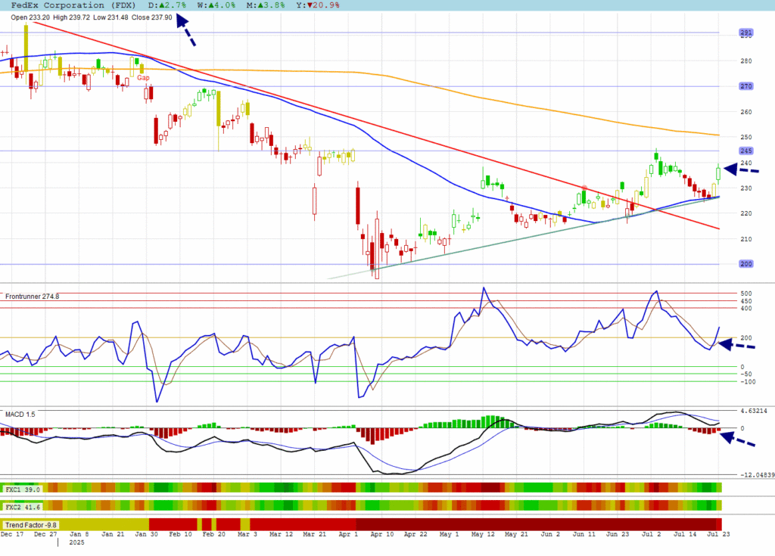Image resolution: width=775 pixels, height=556 pixels.
Task: Click the 2025 year marker on date axis
Action: pyautogui.click(x=76, y=542)
